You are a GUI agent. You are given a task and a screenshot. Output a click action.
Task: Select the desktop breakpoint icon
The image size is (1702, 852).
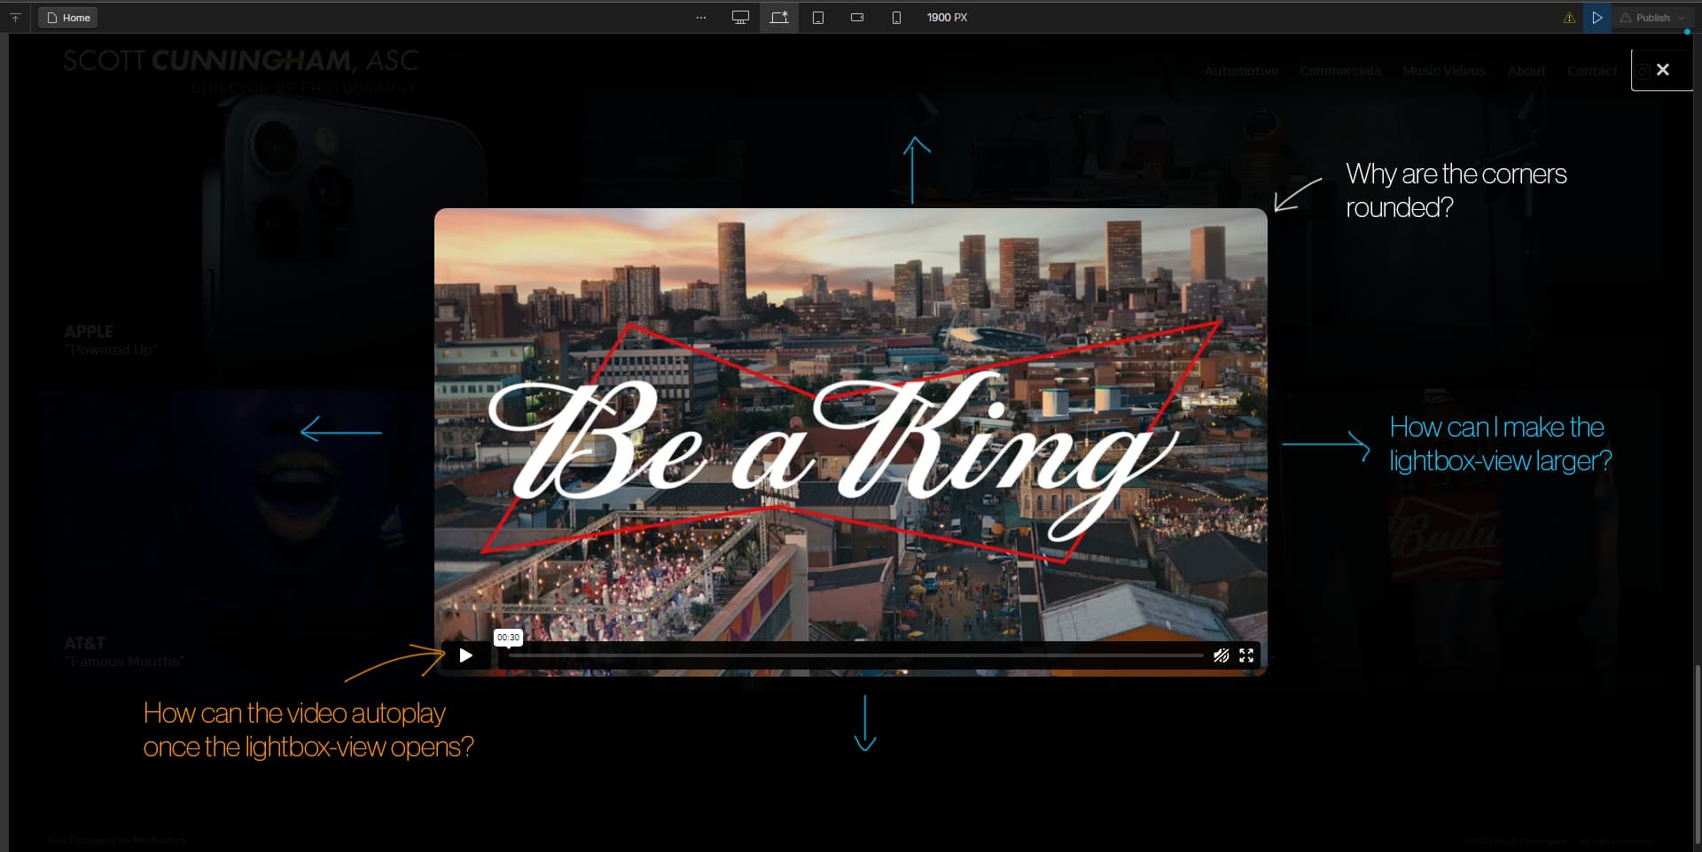pyautogui.click(x=740, y=17)
